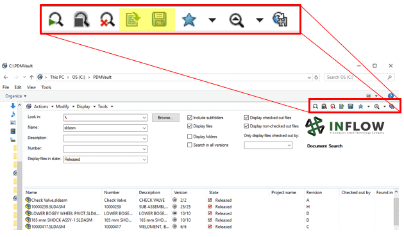
Task: Click the magnifier in Search OS (C:) box
Action: pos(390,78)
